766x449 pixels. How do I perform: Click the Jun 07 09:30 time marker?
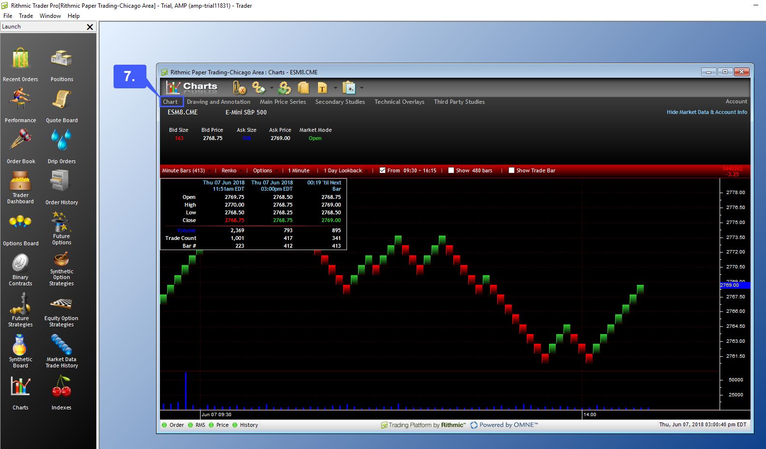[x=217, y=415]
